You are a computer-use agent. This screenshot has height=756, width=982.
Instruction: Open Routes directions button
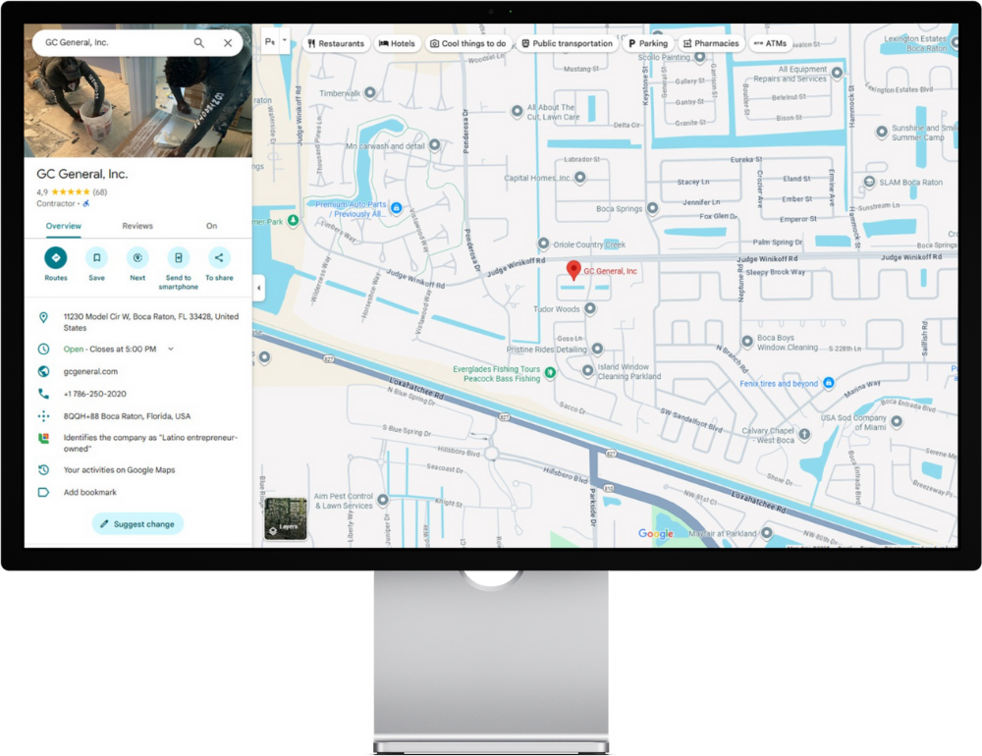point(56,257)
